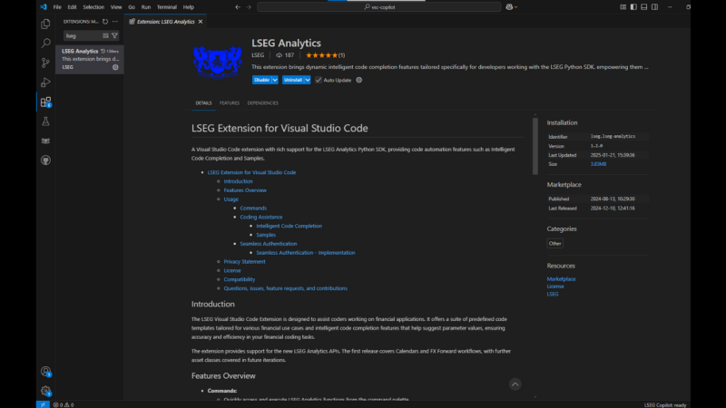This screenshot has height=408, width=726.
Task: Click the Other category tag
Action: (554, 243)
